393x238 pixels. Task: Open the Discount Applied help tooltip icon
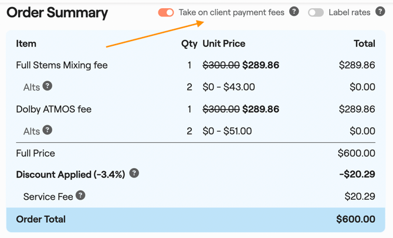[x=134, y=173]
